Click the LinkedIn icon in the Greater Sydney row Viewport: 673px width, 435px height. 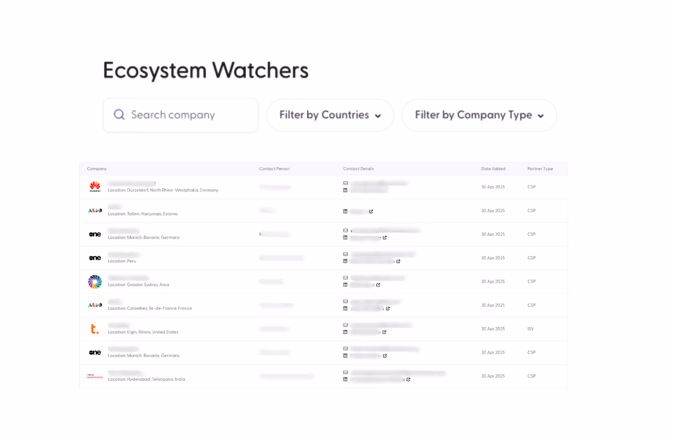(345, 285)
